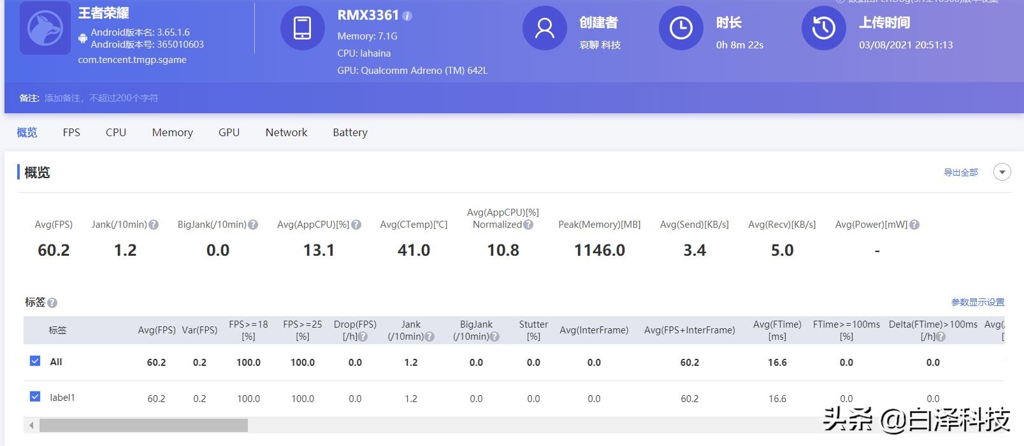Click the duration value 0h 8m 22s
Image resolution: width=1024 pixels, height=446 pixels.
(740, 45)
